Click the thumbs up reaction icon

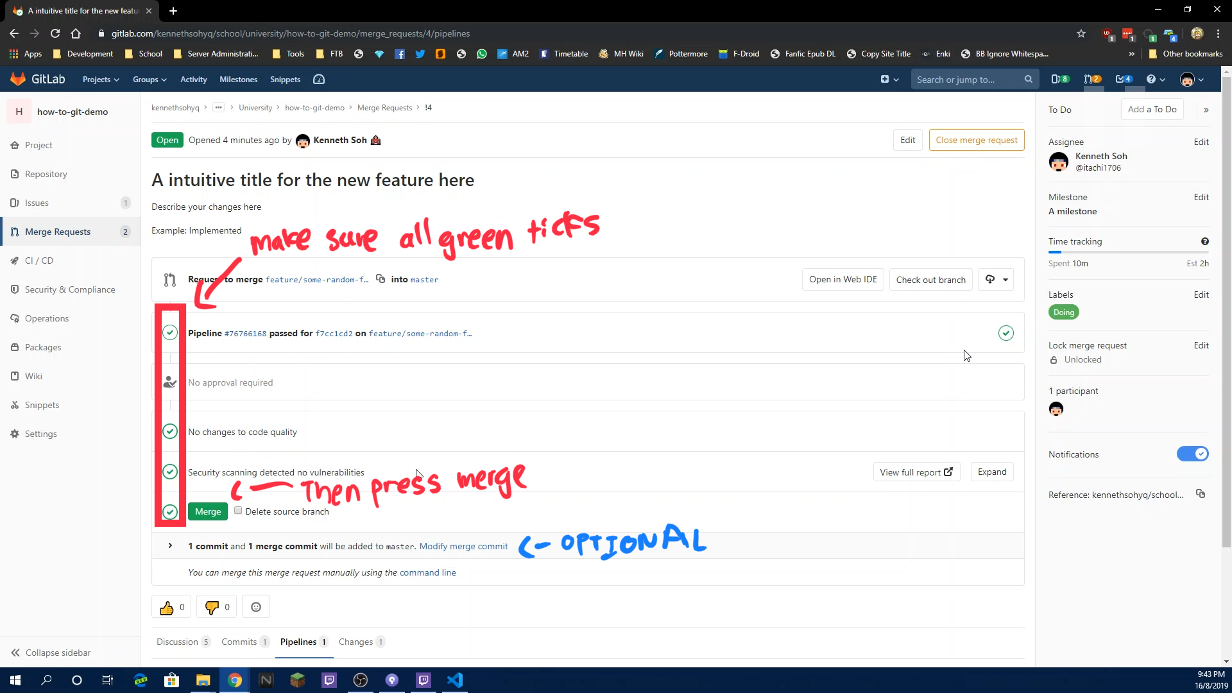click(167, 606)
